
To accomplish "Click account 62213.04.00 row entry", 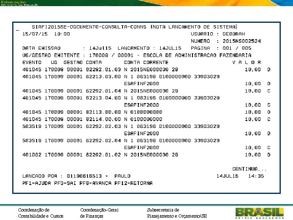I will (103, 98).
